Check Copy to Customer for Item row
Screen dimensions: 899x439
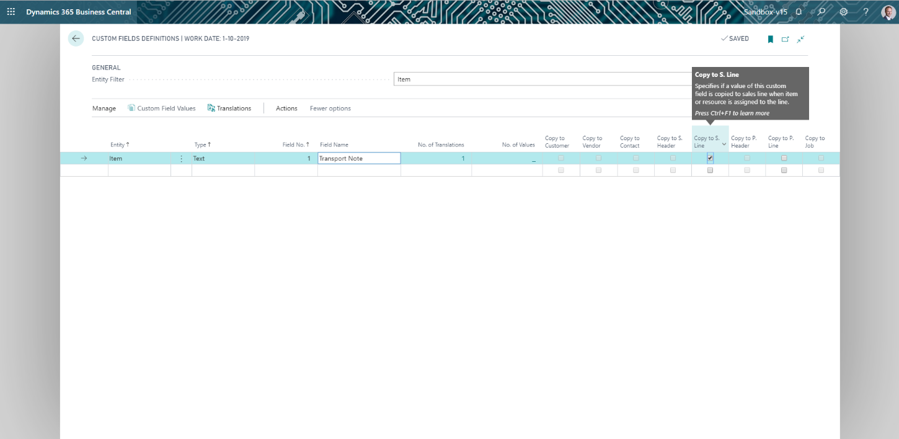coord(561,158)
